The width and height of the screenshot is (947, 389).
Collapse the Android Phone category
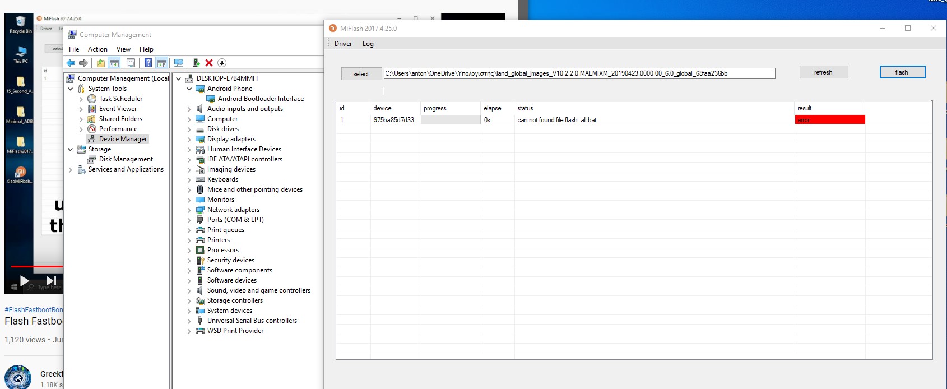pyautogui.click(x=189, y=89)
